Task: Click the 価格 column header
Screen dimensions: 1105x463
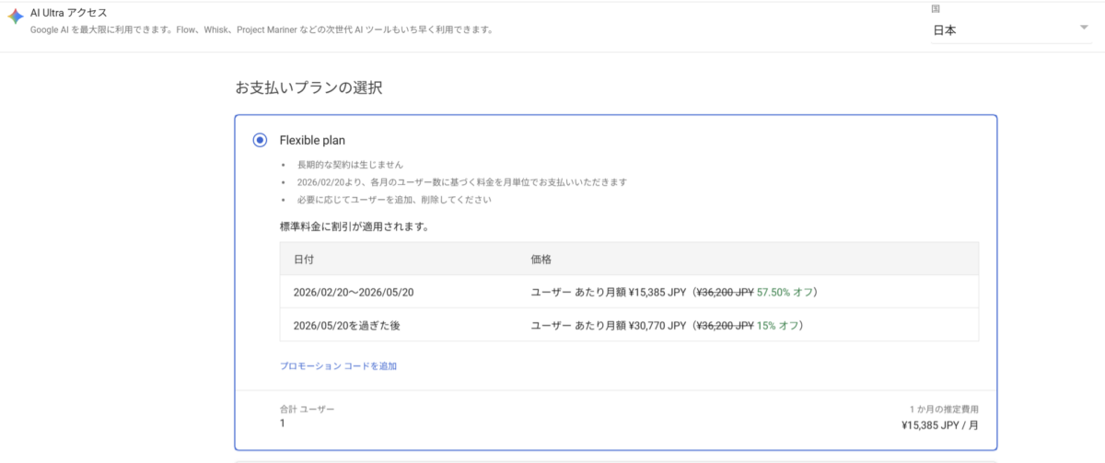Action: click(x=541, y=260)
